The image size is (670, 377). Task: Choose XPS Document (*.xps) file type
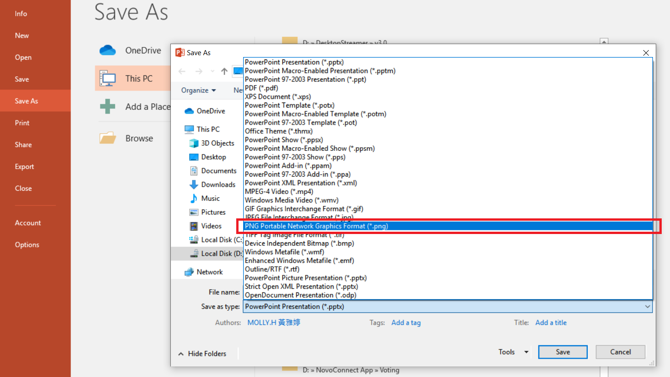448,97
